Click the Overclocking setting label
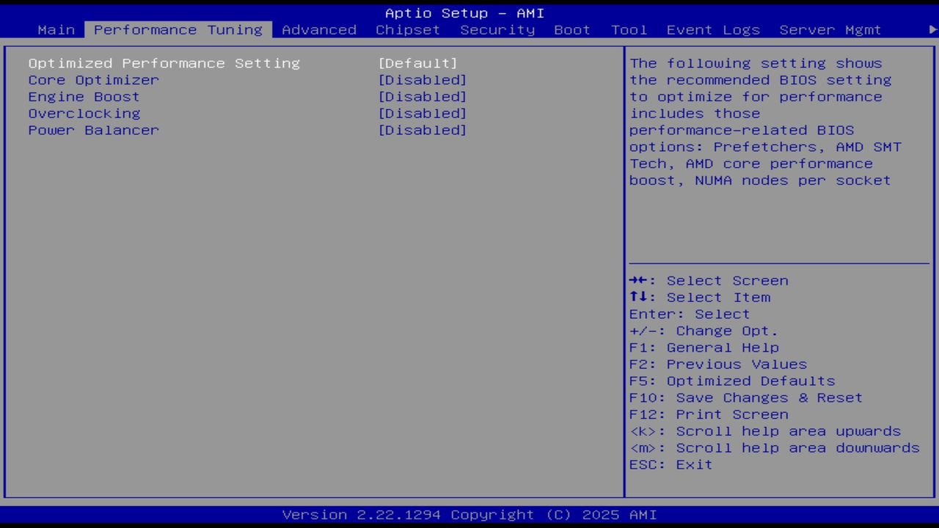 [x=84, y=114]
